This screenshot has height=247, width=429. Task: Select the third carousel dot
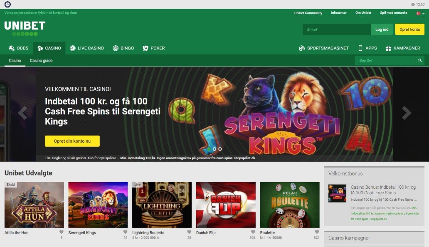tap(220, 149)
